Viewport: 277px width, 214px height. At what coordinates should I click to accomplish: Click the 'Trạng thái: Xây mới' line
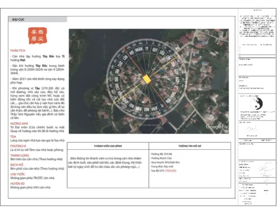(x=162, y=166)
